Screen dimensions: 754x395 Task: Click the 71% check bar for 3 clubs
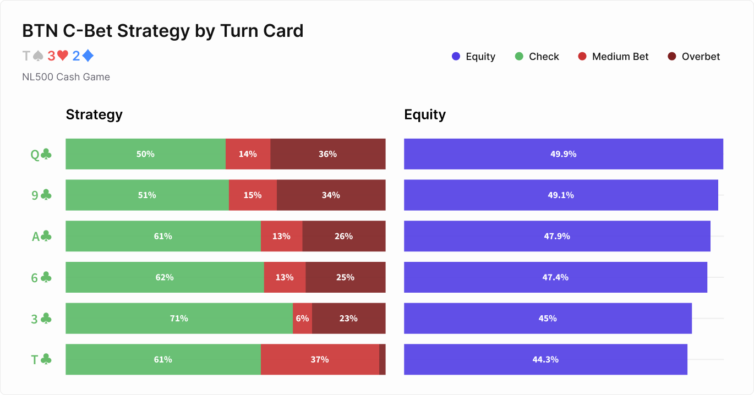[179, 319]
